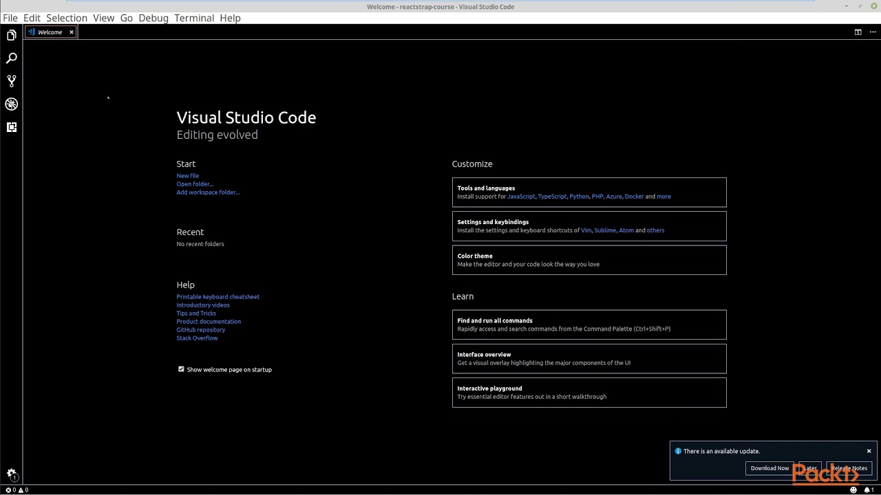This screenshot has height=495, width=881.
Task: Open the Search view in the activity bar
Action: point(11,58)
